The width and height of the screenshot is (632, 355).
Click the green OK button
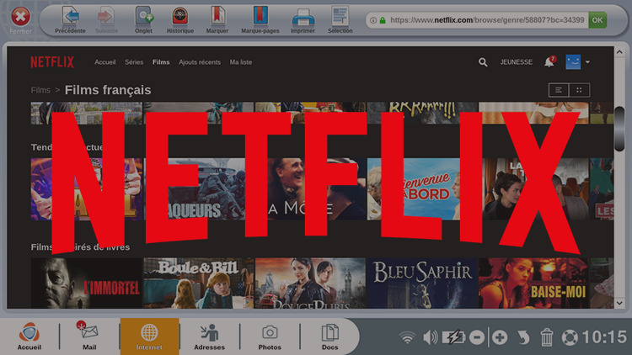(597, 20)
